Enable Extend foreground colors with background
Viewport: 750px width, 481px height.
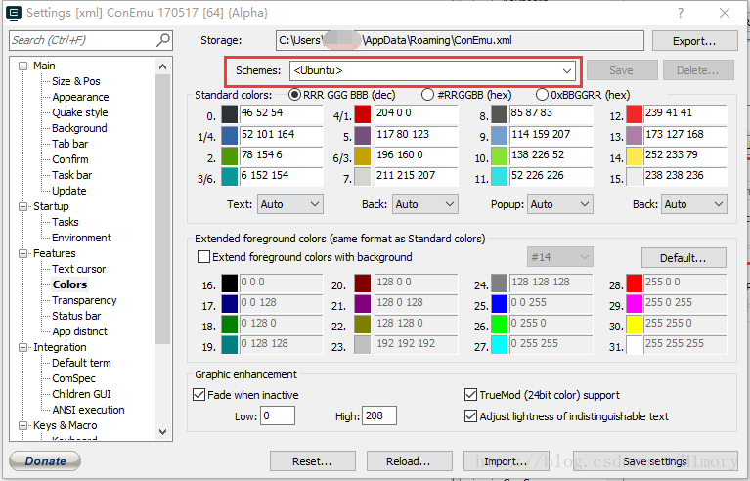[x=204, y=257]
